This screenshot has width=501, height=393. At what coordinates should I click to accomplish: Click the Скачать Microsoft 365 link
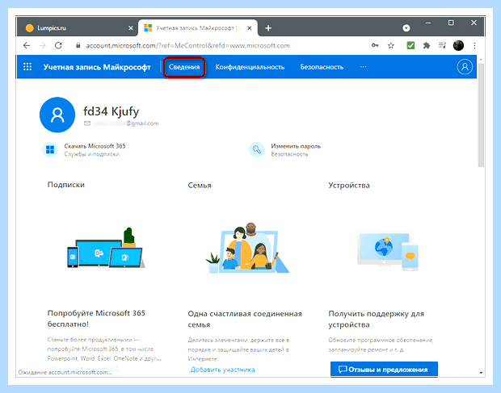tap(95, 146)
